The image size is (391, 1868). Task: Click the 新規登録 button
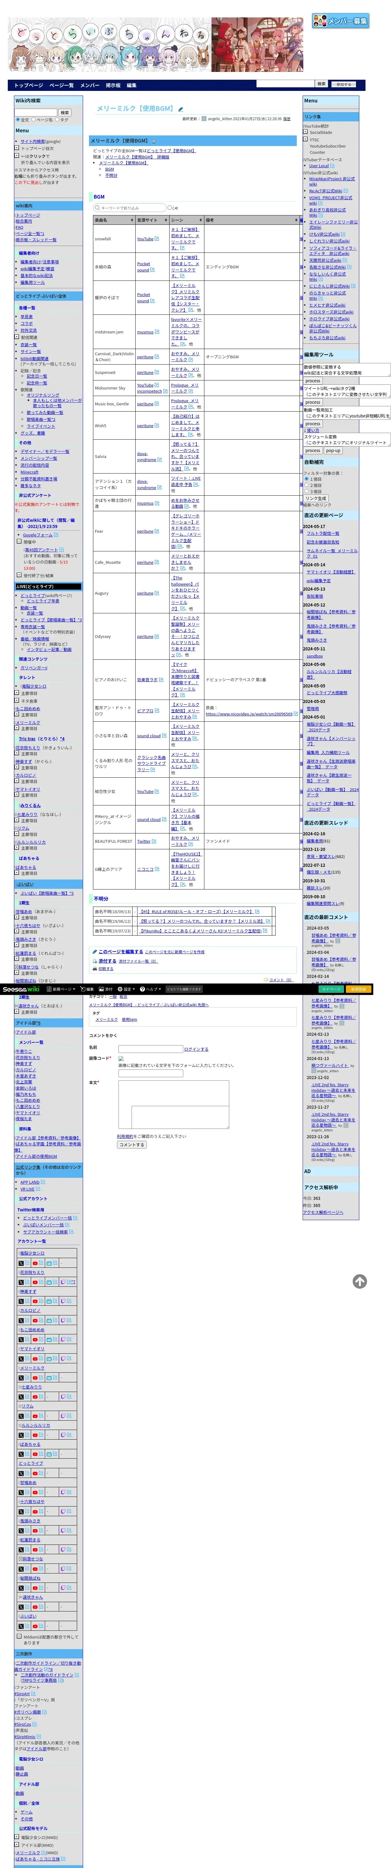tap(358, 989)
